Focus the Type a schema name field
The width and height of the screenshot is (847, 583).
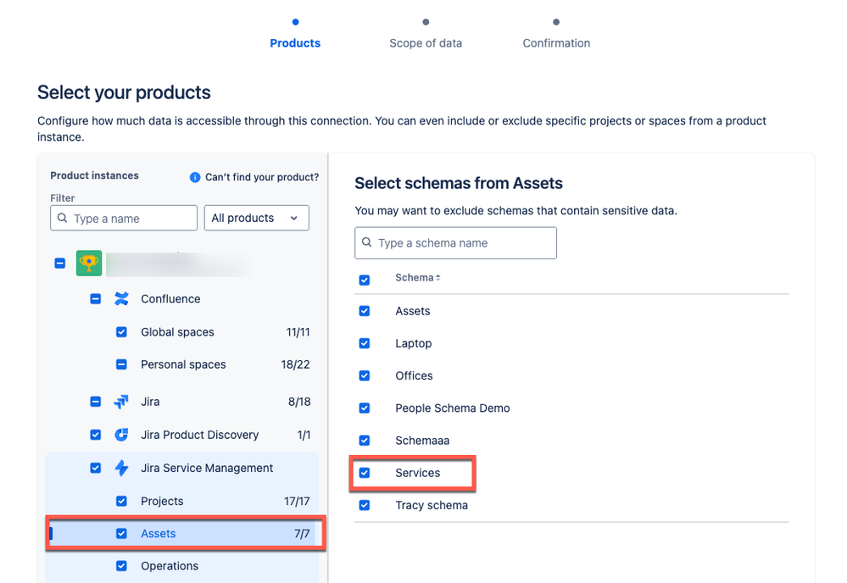click(x=455, y=242)
